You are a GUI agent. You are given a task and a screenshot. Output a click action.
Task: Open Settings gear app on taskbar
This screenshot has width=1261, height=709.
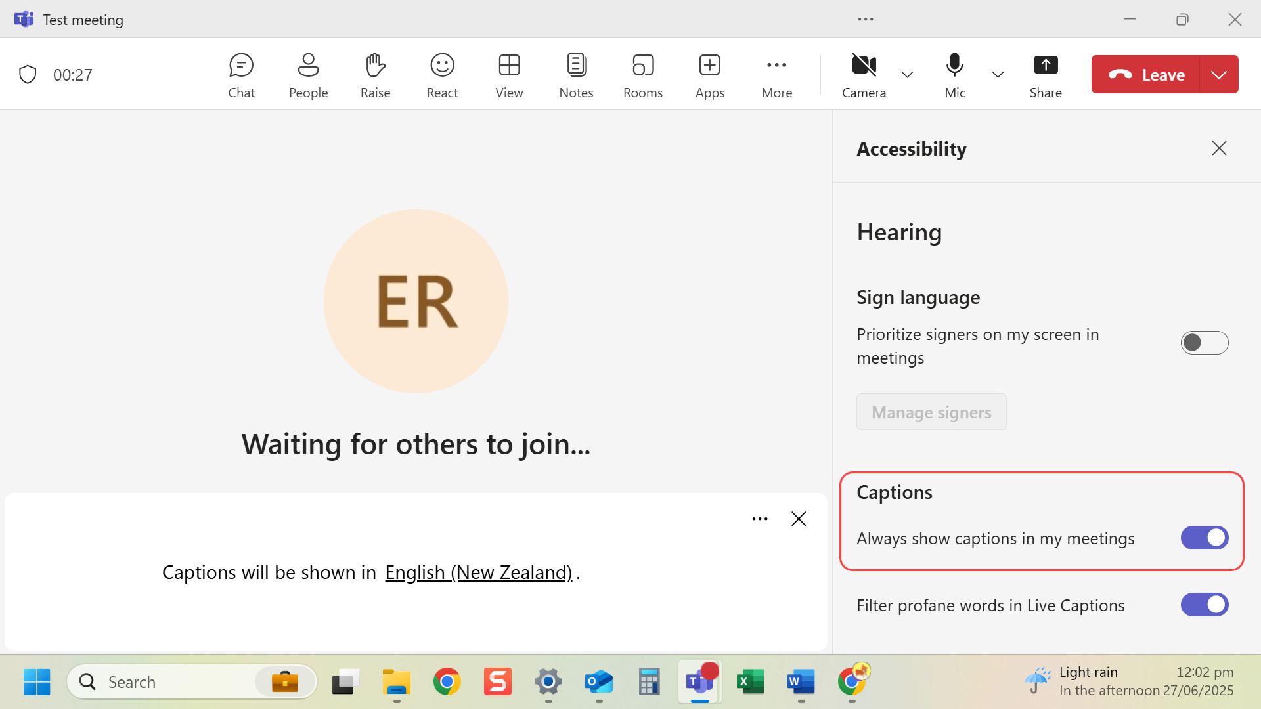(548, 682)
